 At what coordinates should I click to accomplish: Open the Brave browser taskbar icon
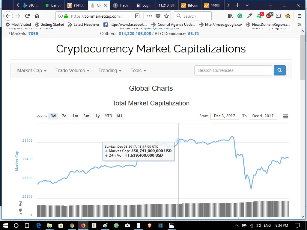point(150,226)
